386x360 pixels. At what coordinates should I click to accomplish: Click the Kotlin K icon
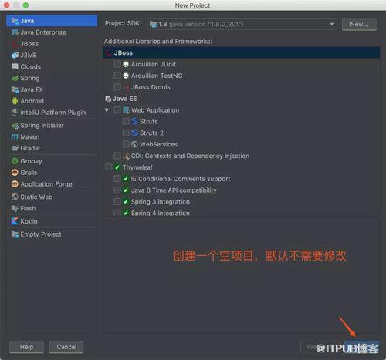(15, 221)
